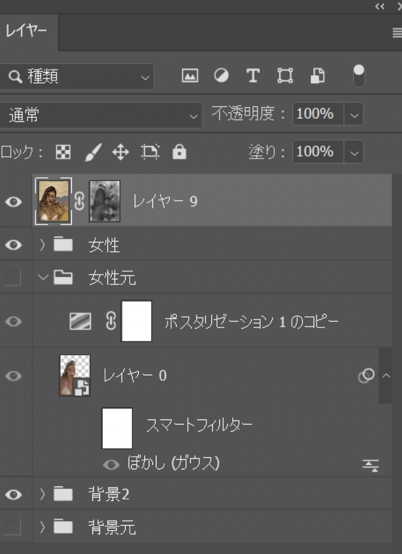Click link icon between レイヤー 9 thumbnails
Image resolution: width=402 pixels, height=554 pixels.
[x=80, y=202]
